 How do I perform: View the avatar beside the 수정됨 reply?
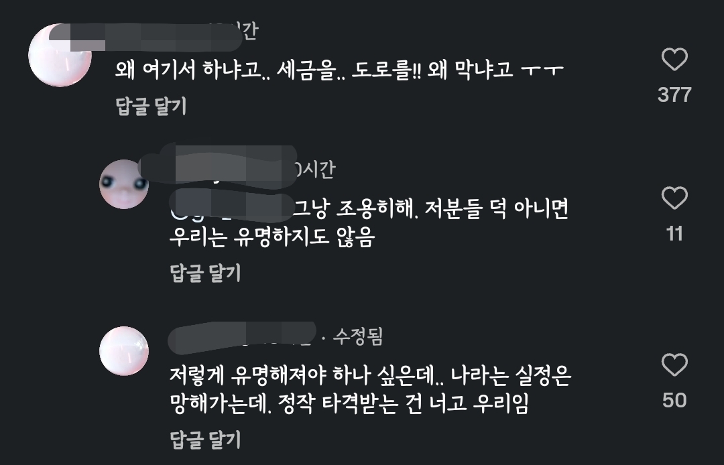(x=124, y=351)
